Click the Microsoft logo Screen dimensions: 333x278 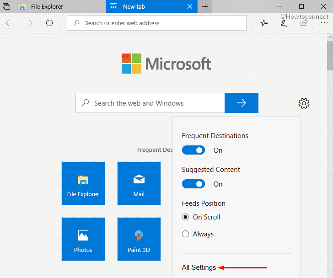click(166, 64)
